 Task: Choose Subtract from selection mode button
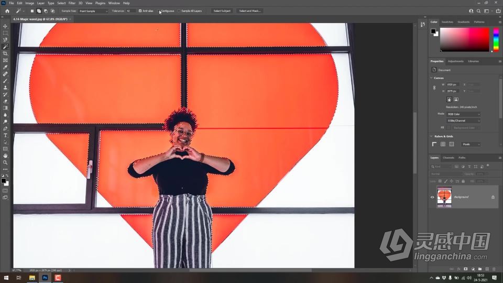coord(46,11)
